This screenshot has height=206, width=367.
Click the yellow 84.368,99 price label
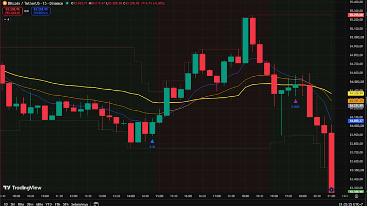point(356,94)
